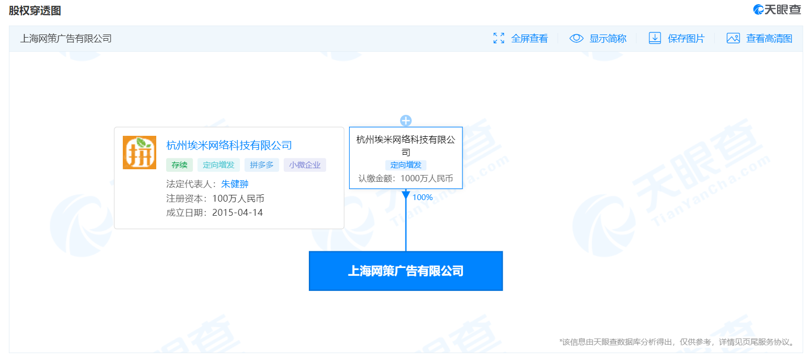Click the 小微企业 tag
811x362 pixels.
(305, 165)
